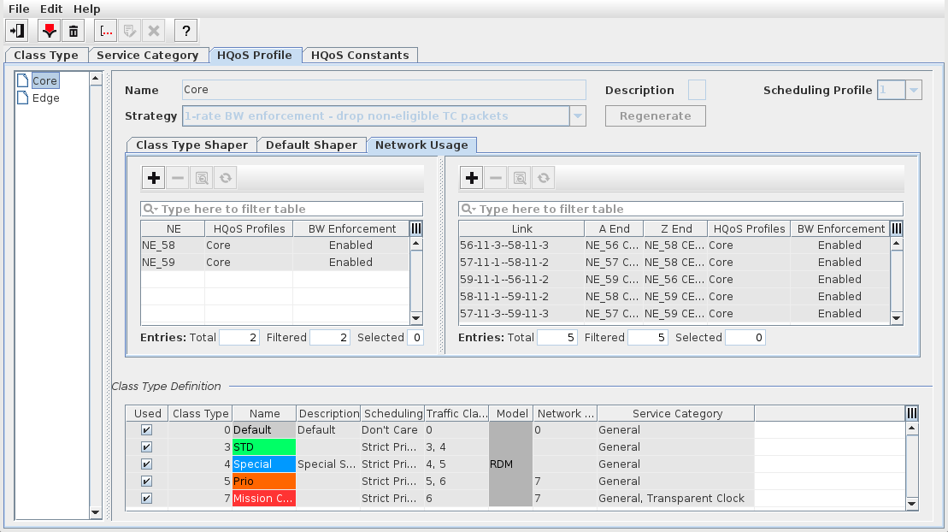Toggle Used checkbox for STD row
948x532 pixels.
(146, 447)
